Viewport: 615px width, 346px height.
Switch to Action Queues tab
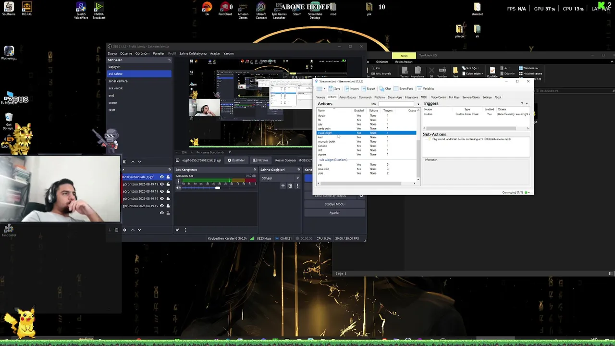348,97
